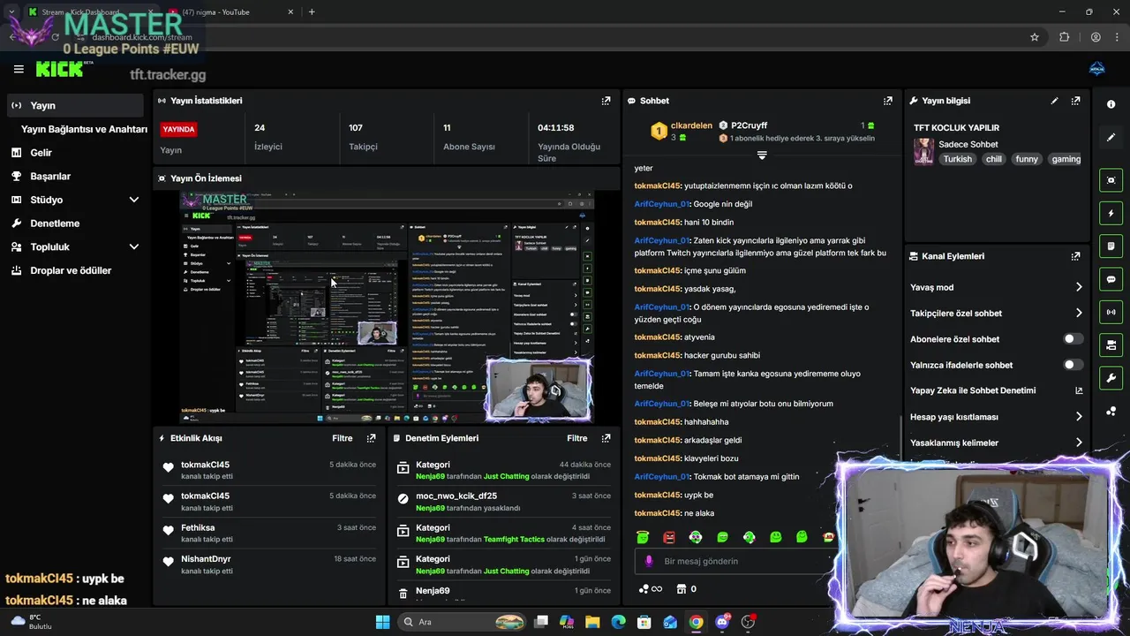The image size is (1130, 636).
Task: Toggle Yalnızca ifadelerle sohbet switch
Action: (1073, 365)
